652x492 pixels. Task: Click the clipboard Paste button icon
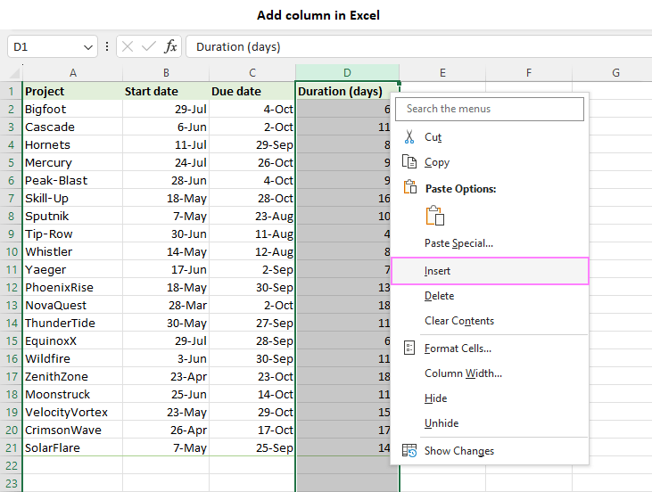434,216
